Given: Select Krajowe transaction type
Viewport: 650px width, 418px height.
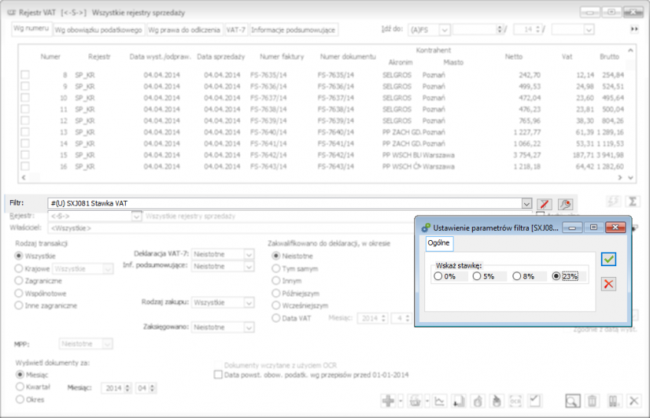Looking at the screenshot, I should click(x=18, y=268).
